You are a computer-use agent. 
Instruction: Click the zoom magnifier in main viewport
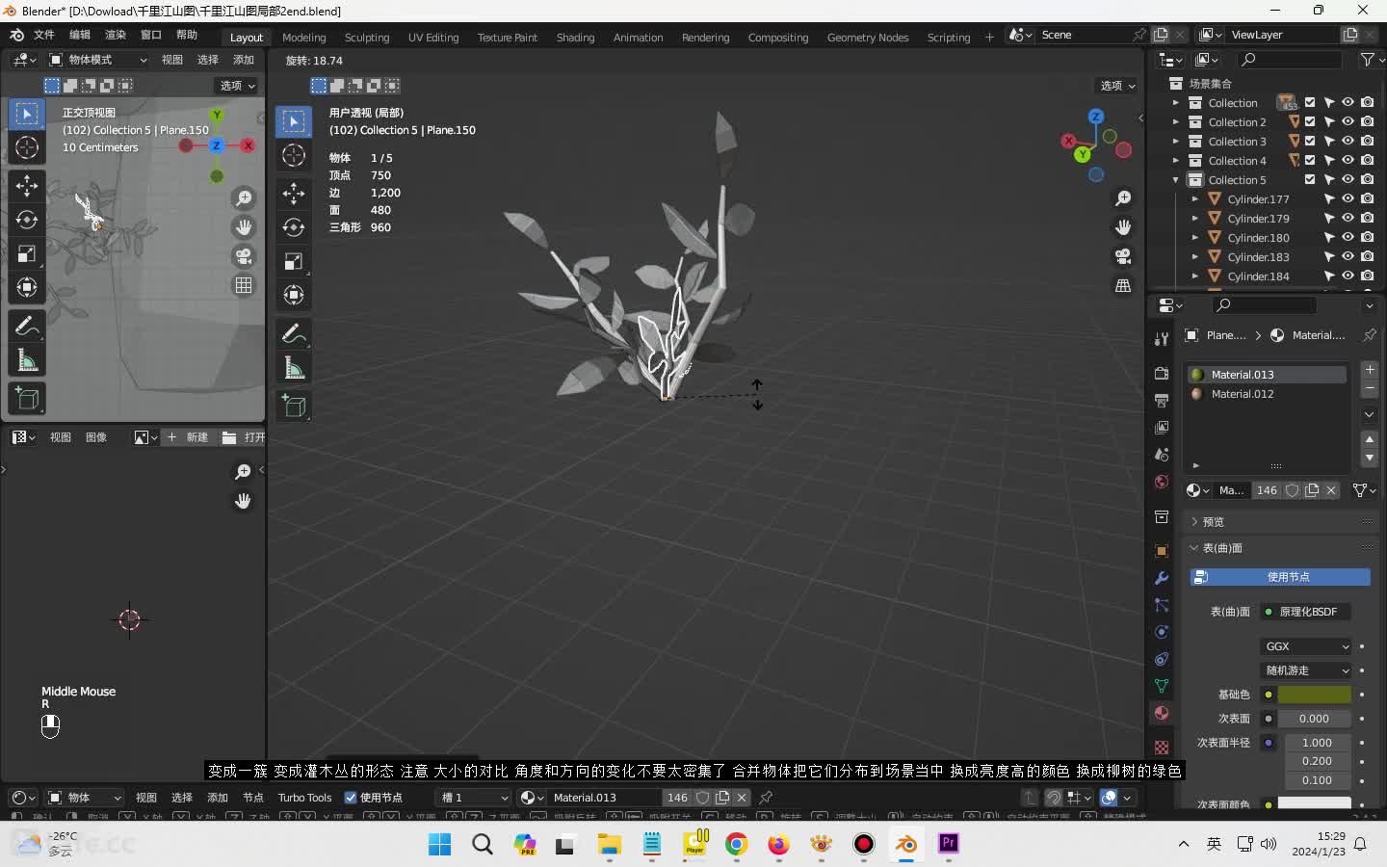point(1123,198)
